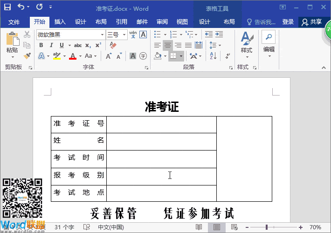The height and width of the screenshot is (233, 331).
Task: Click the 登录 (Sign in) link
Action: tap(288, 22)
